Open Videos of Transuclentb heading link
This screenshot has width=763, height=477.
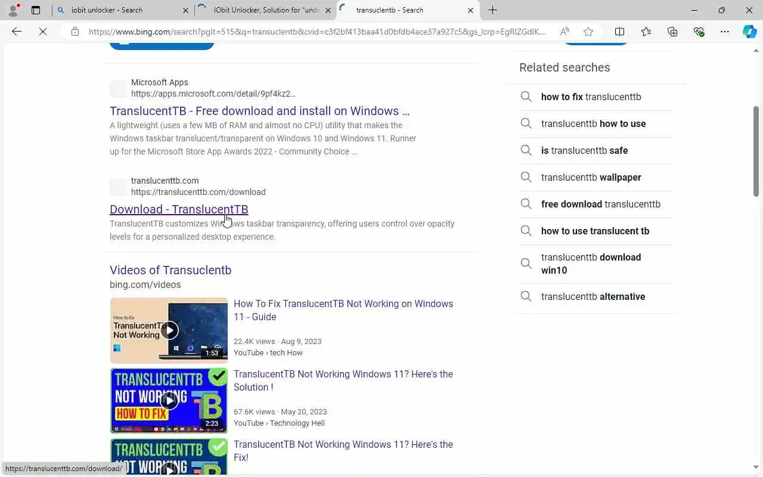pyautogui.click(x=170, y=270)
